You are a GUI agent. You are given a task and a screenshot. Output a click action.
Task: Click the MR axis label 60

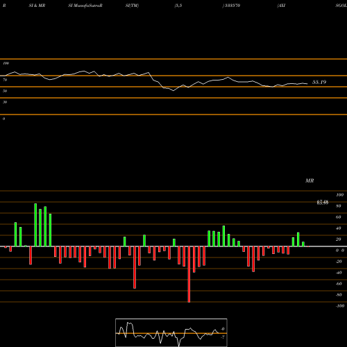339,217
